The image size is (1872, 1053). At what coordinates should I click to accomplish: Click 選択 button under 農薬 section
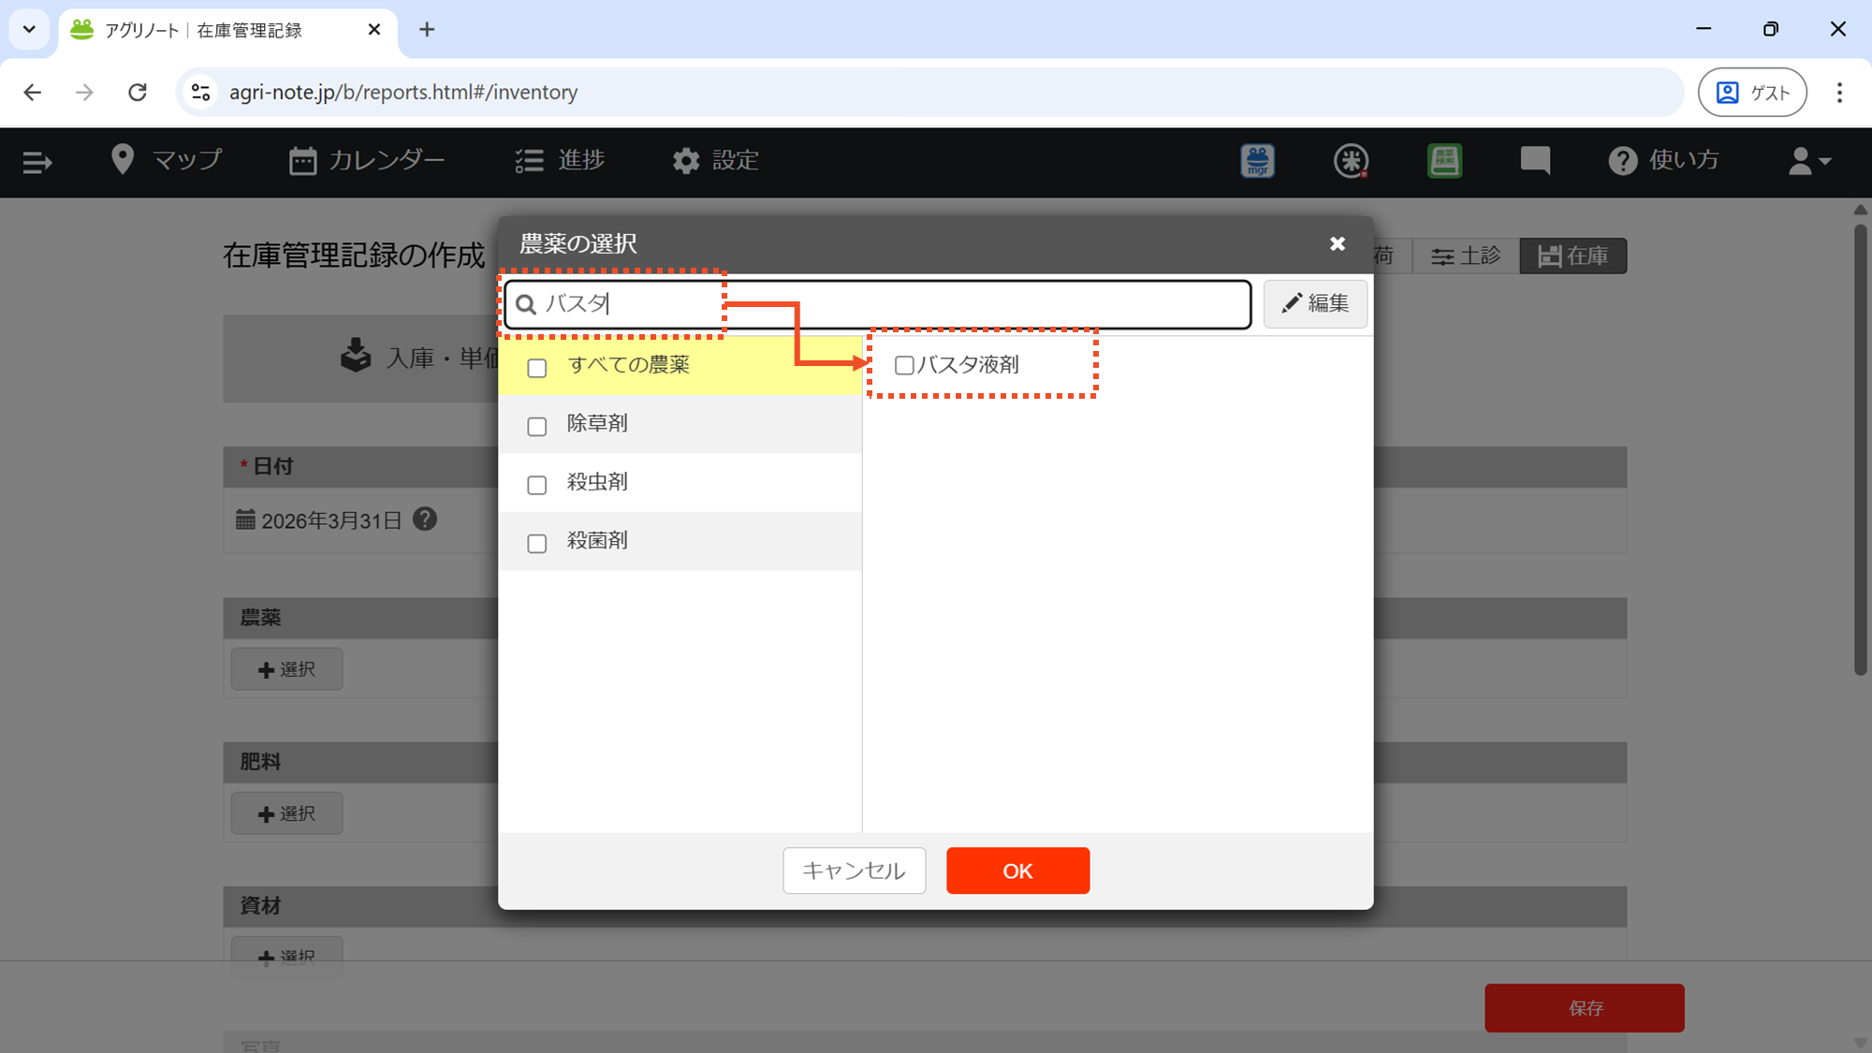click(286, 669)
